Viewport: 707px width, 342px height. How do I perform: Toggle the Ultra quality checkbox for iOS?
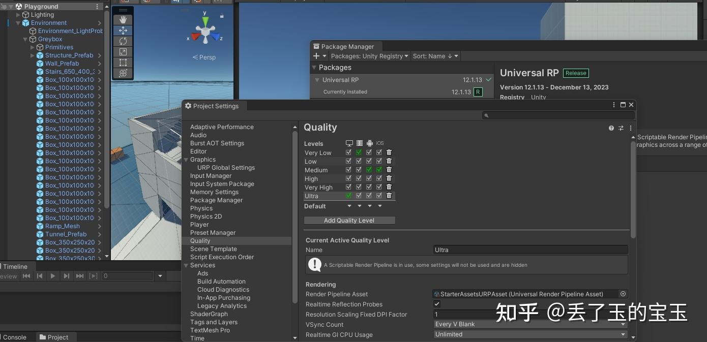coord(378,196)
